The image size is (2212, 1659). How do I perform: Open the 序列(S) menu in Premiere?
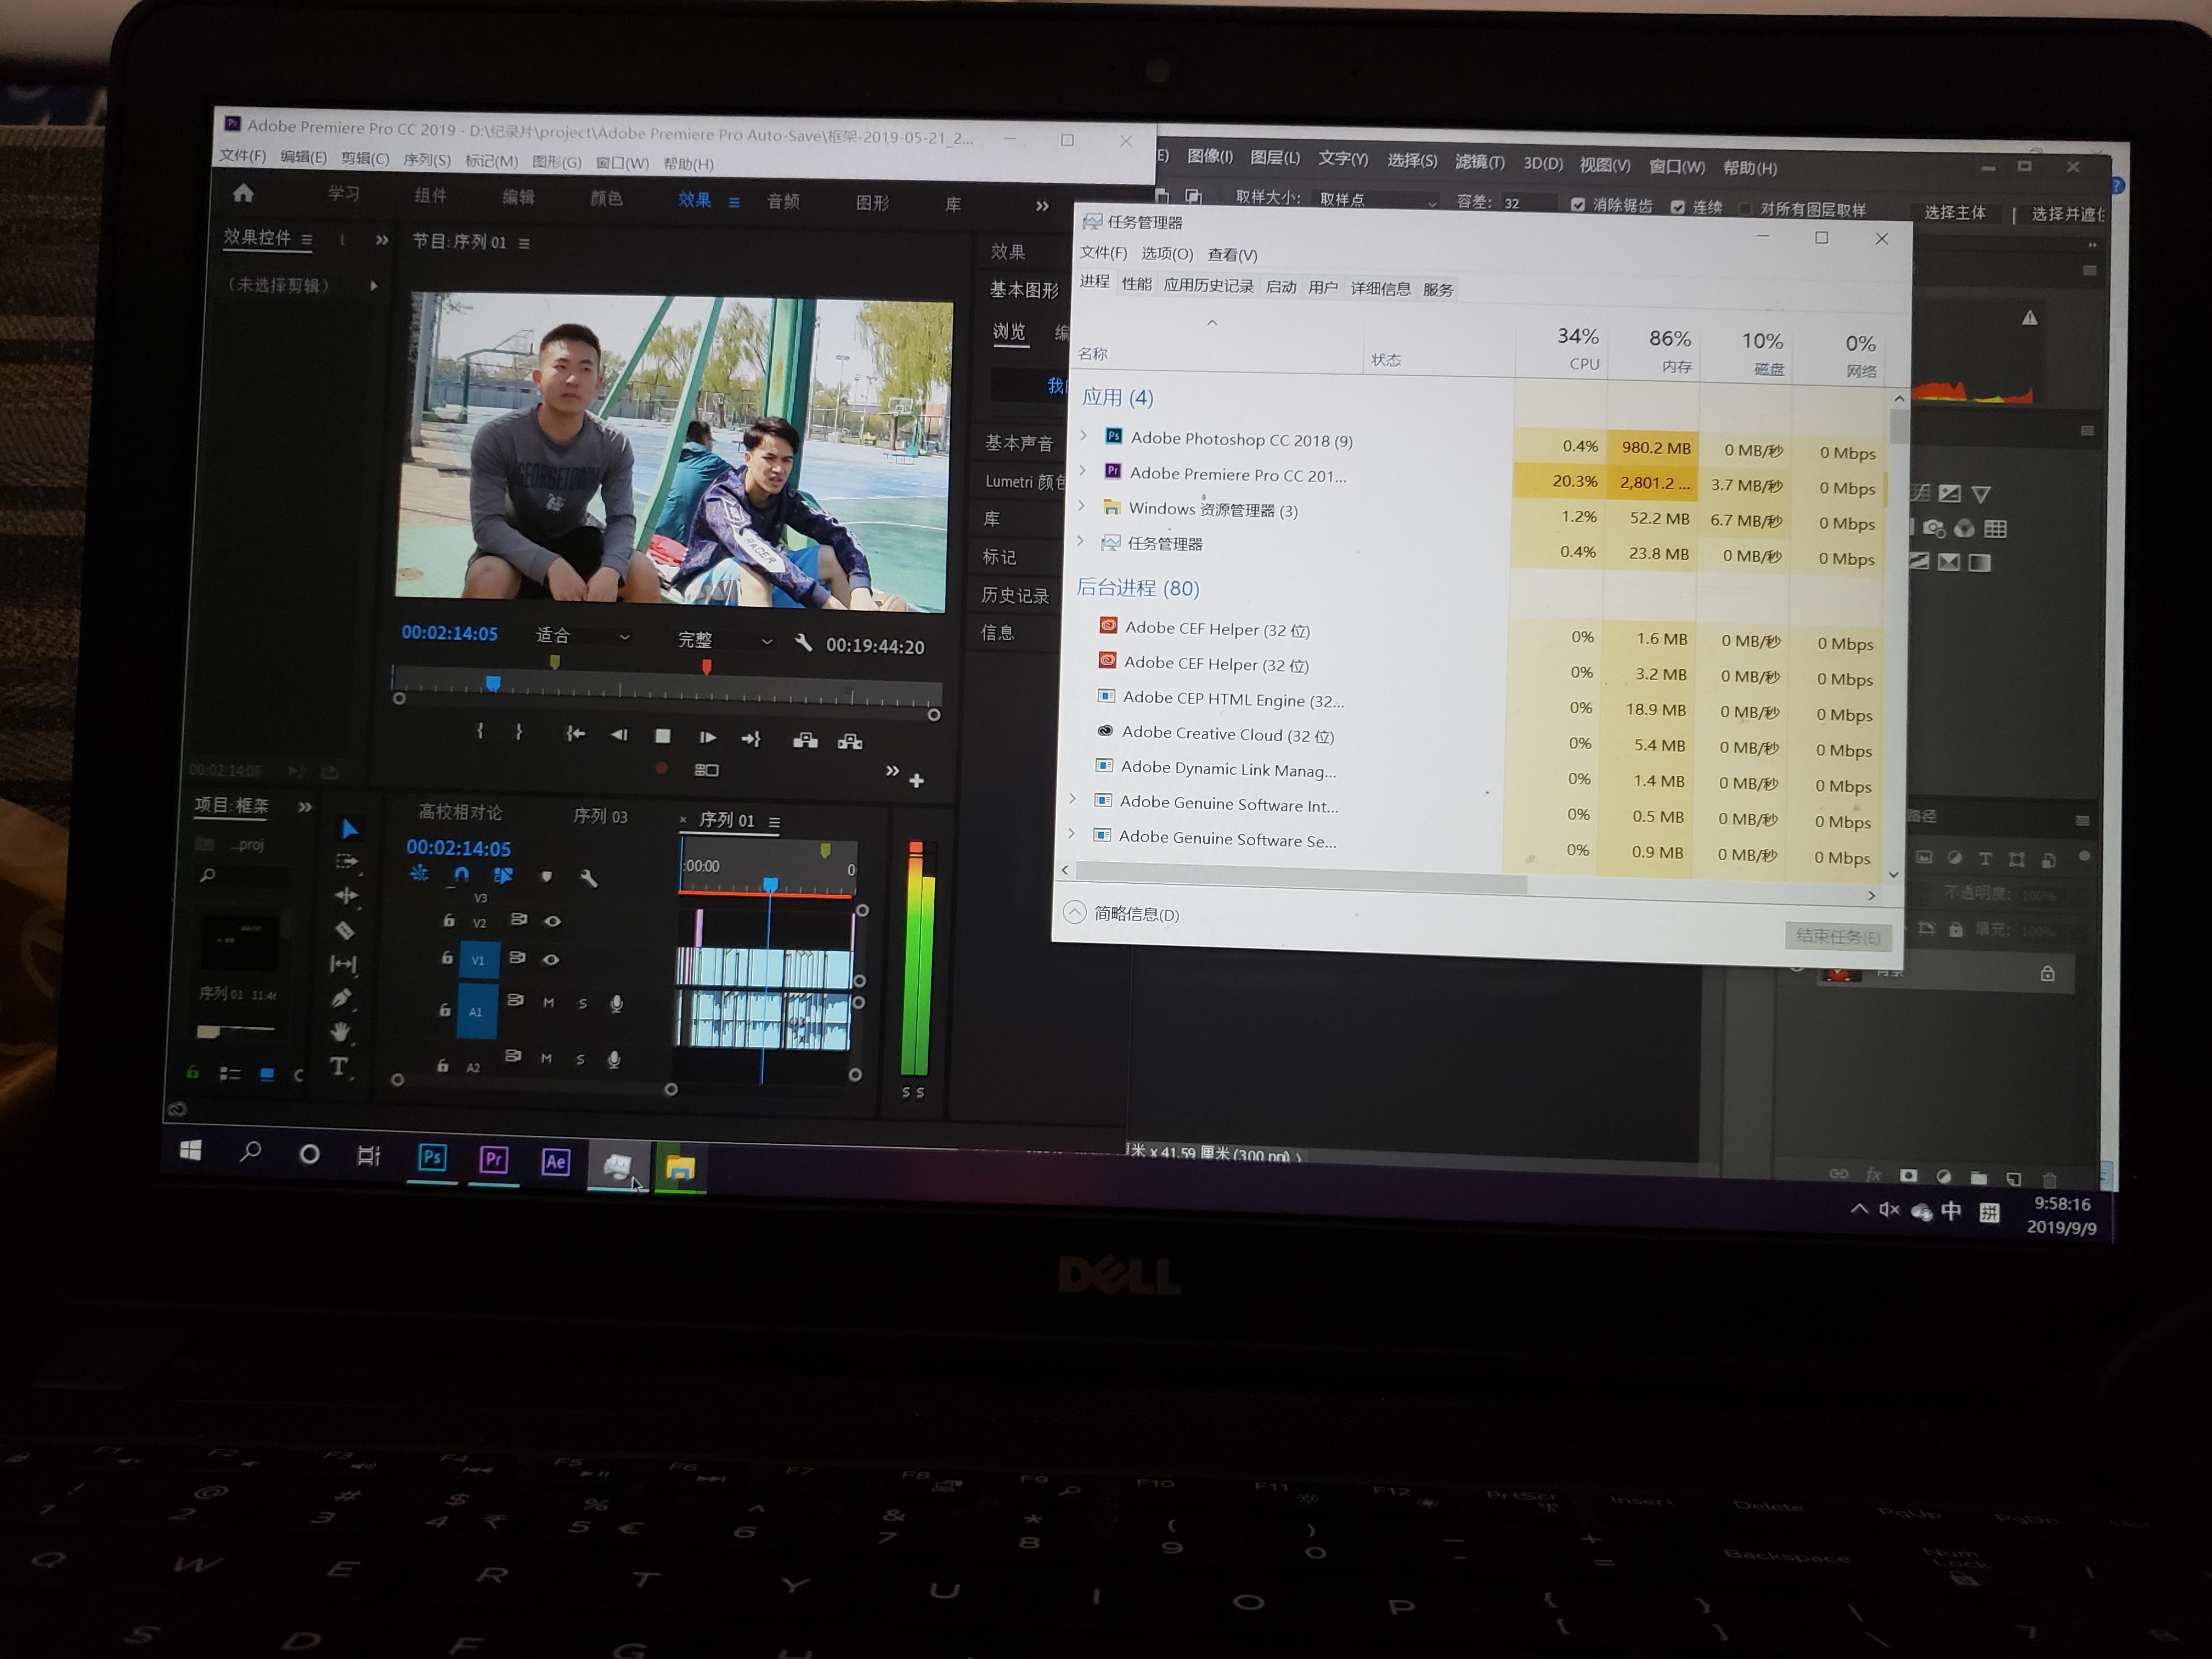point(426,160)
